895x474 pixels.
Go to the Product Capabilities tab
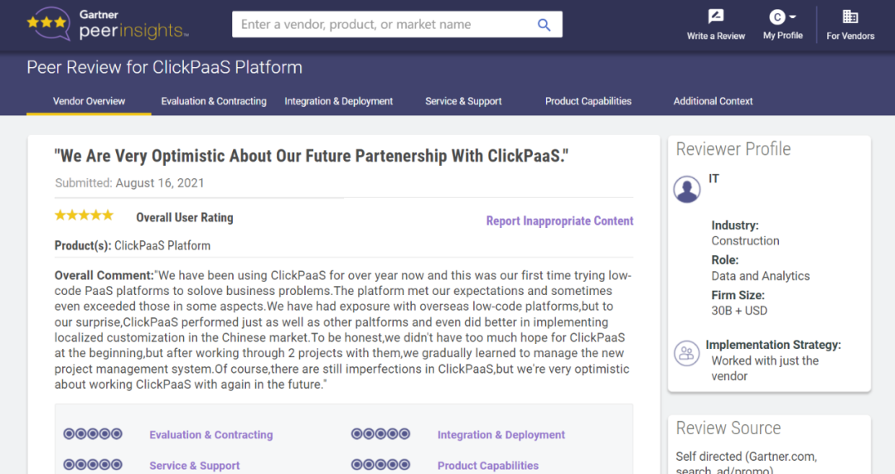tap(588, 101)
